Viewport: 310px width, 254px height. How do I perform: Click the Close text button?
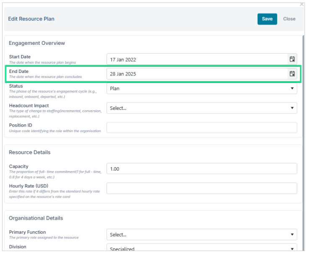(x=289, y=19)
